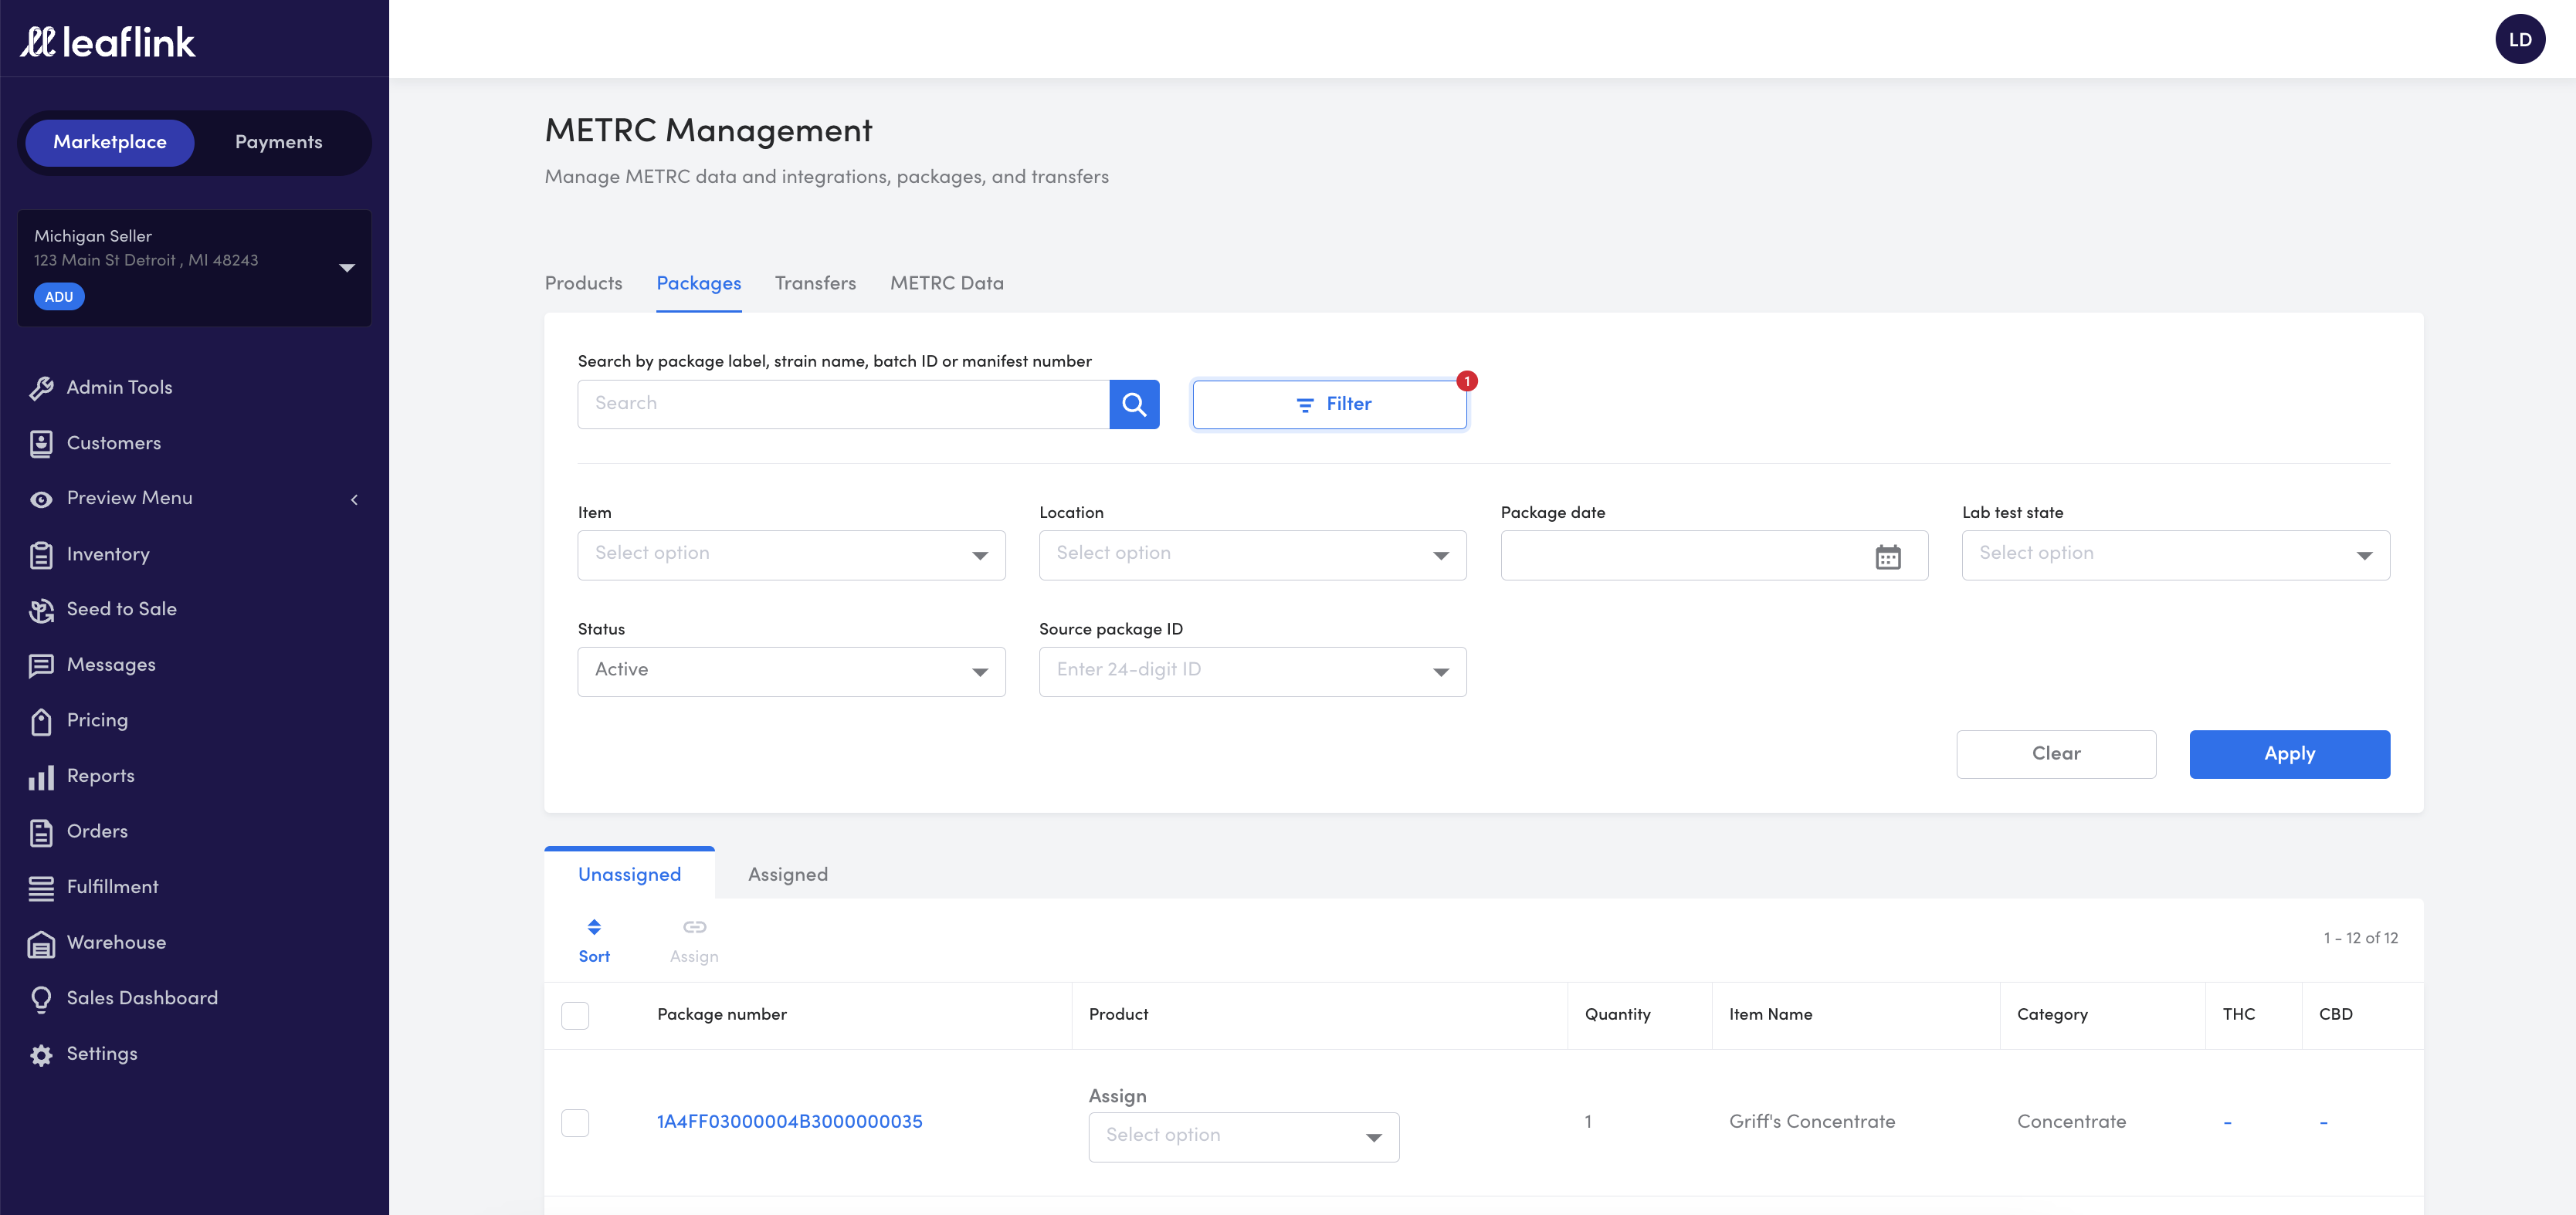Image resolution: width=2576 pixels, height=1215 pixels.
Task: Click the Item Name column header
Action: pos(1770,1014)
